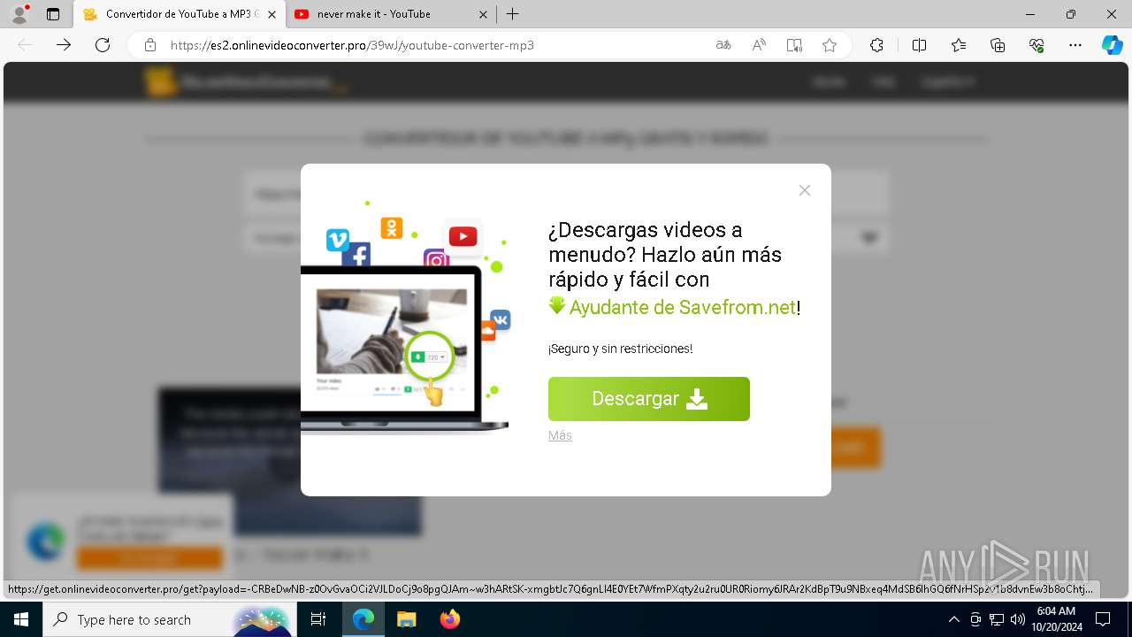Launch Firefox from taskbar
Viewport: 1132px width, 637px height.
click(449, 619)
